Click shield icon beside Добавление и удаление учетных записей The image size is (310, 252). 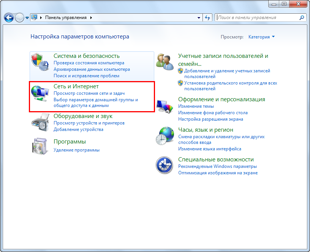point(180,71)
